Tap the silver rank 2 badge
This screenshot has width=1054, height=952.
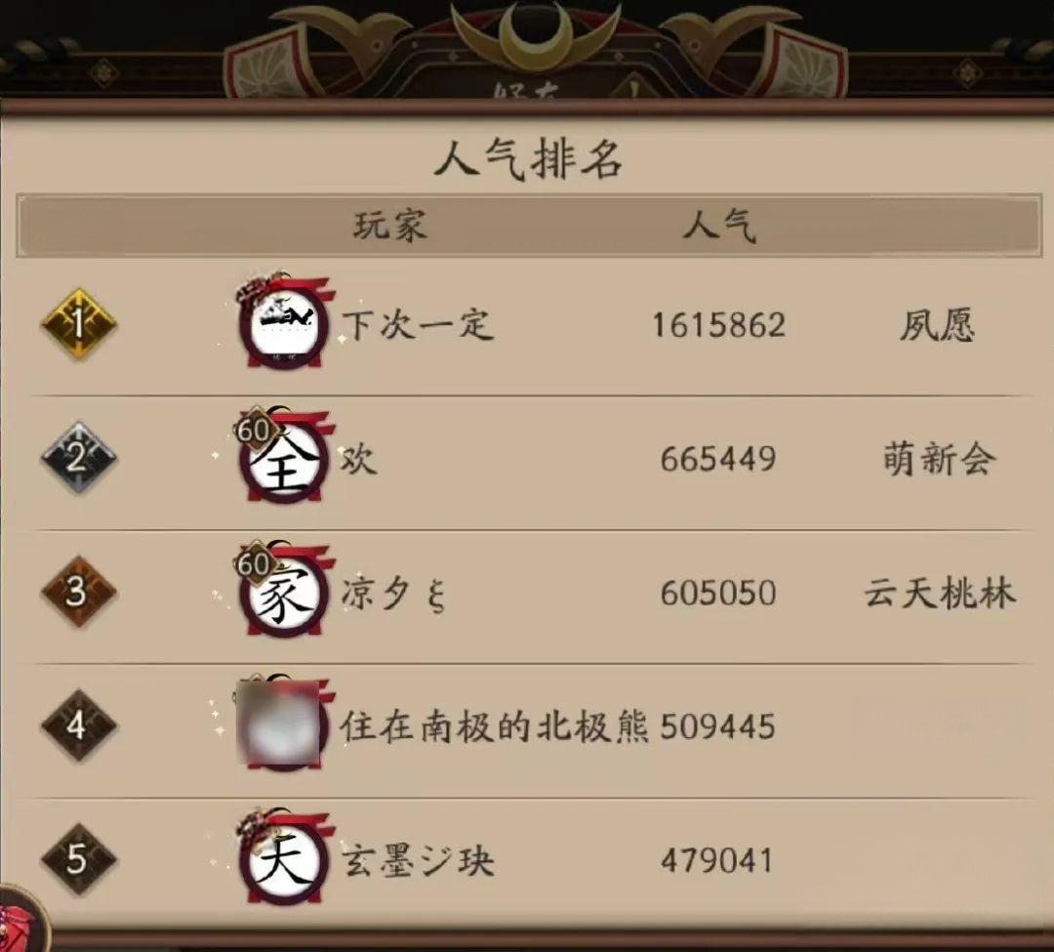pos(79,458)
